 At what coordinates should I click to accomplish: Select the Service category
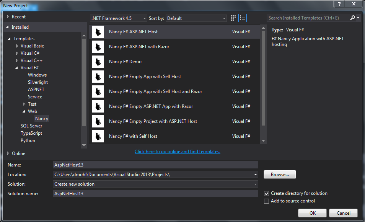pos(35,97)
